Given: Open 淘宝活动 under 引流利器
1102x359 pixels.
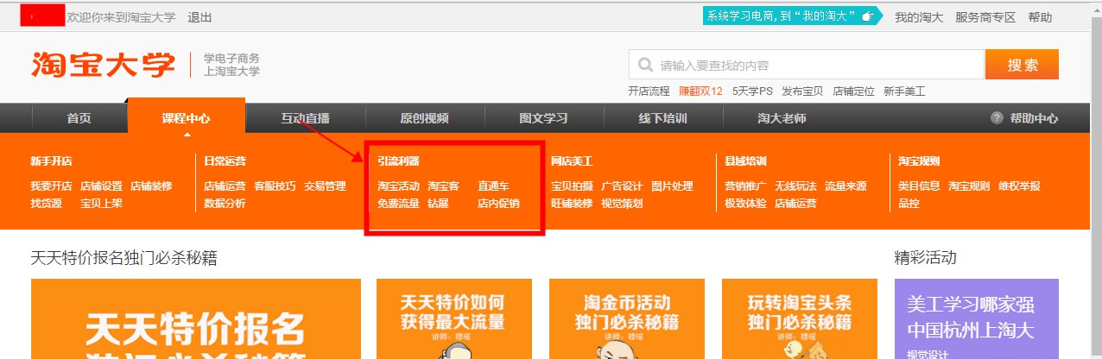Looking at the screenshot, I should pyautogui.click(x=398, y=186).
